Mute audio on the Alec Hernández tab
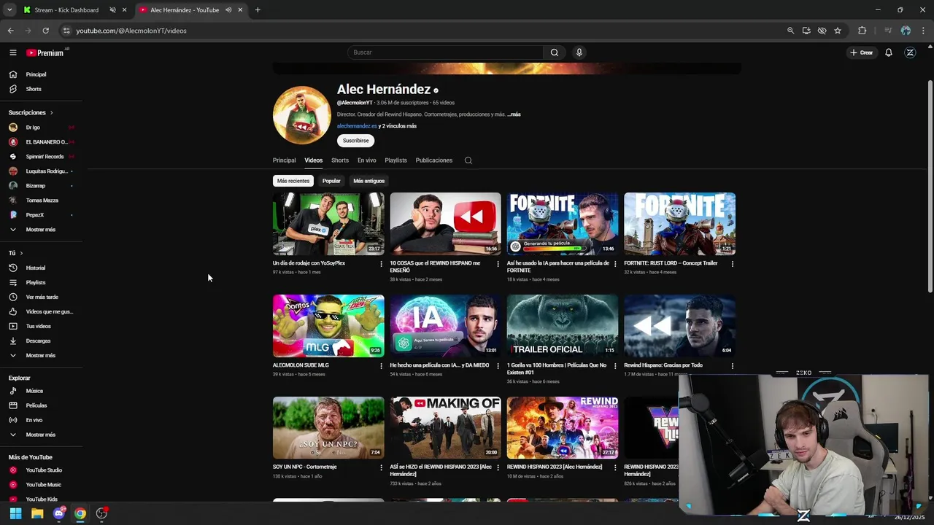Screen dimensions: 934x525 coord(228,10)
